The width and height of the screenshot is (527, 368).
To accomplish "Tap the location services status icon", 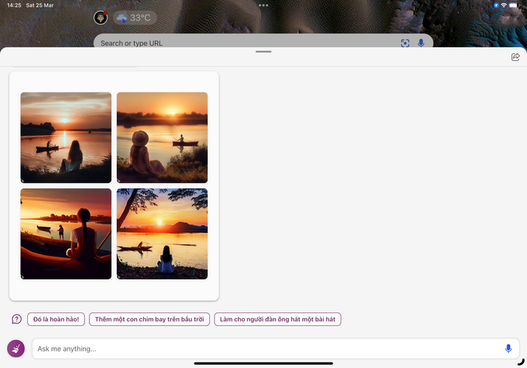I will pyautogui.click(x=496, y=5).
